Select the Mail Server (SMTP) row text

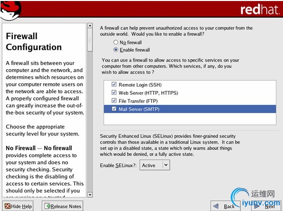(x=139, y=109)
